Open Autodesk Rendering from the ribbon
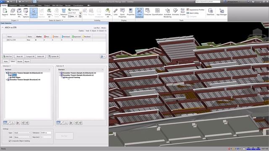269x151 pixels. tap(167, 13)
